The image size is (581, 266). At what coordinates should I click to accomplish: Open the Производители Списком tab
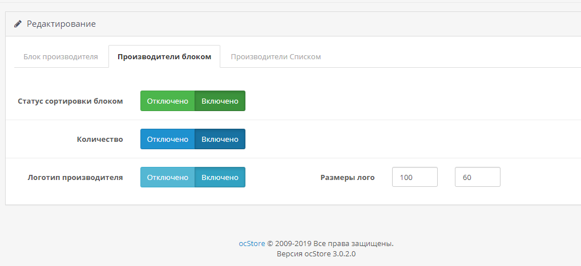click(276, 56)
